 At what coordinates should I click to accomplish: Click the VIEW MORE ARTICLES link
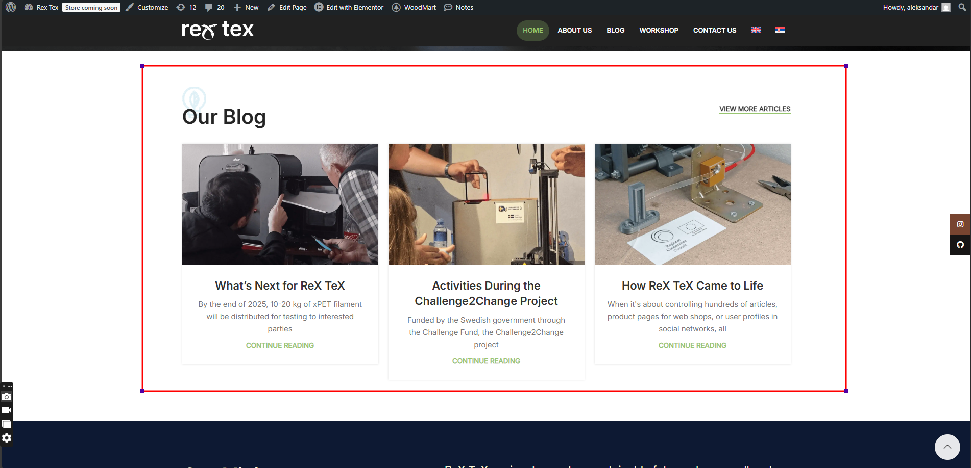click(x=755, y=109)
